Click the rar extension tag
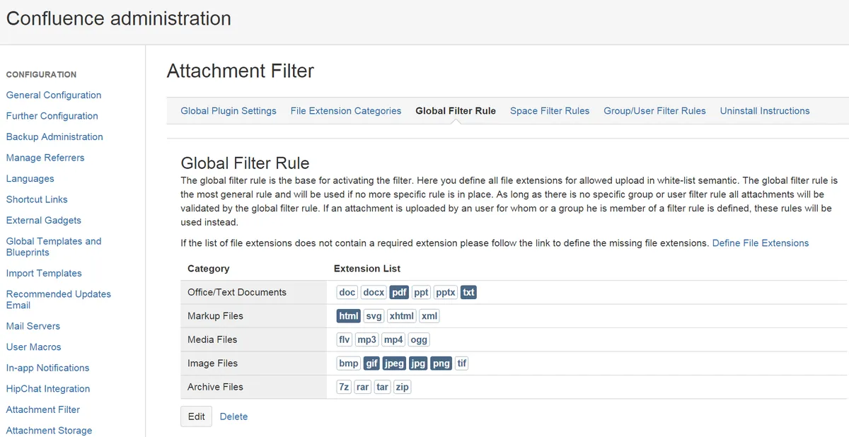Image resolution: width=849 pixels, height=437 pixels. 363,387
